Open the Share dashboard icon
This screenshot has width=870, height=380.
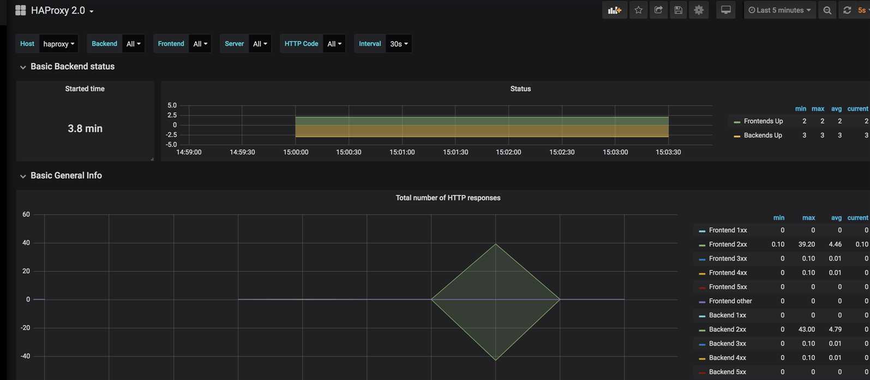coord(658,10)
